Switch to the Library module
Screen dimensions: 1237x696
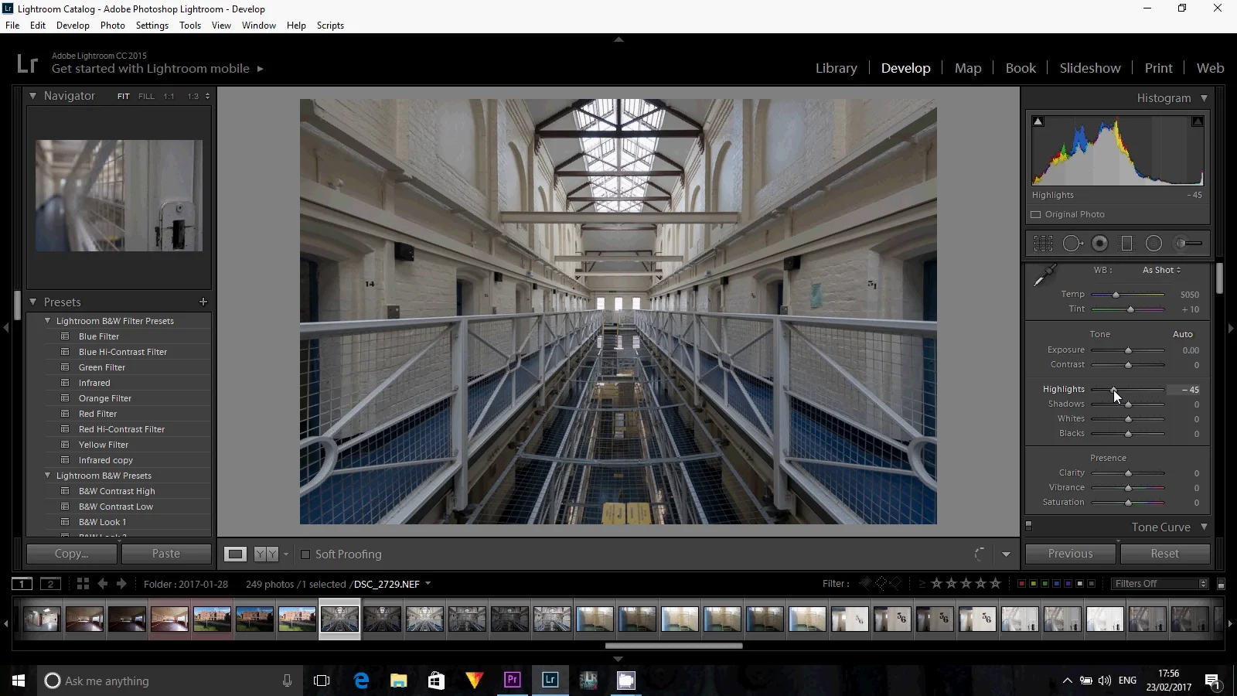[837, 68]
